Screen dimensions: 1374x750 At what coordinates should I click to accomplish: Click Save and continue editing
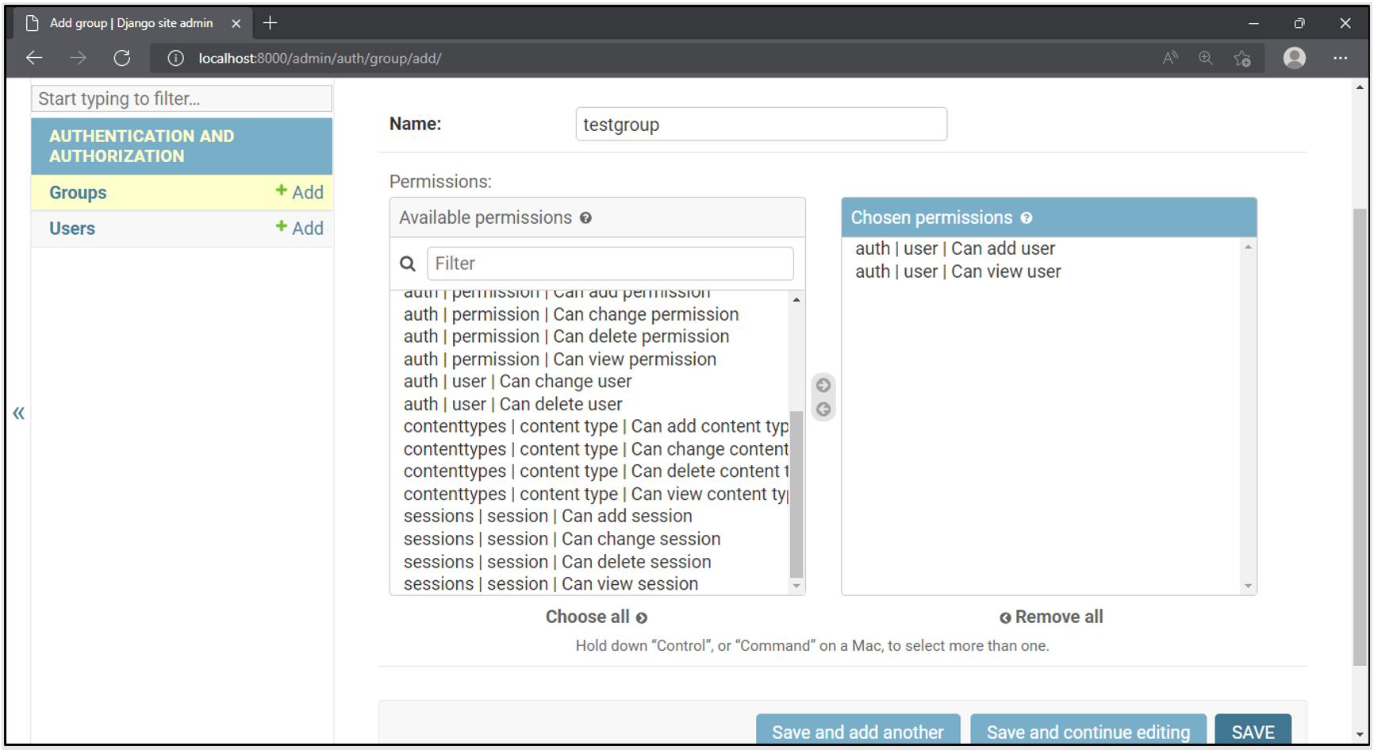(1088, 731)
